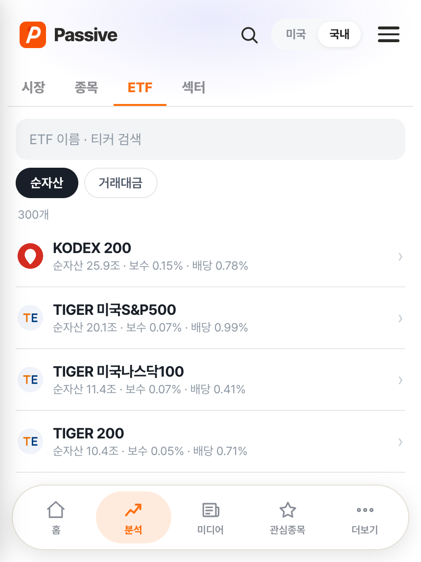Viewport: 421px width, 562px height.
Task: Switch market toggle to 미국
Action: [x=296, y=34]
